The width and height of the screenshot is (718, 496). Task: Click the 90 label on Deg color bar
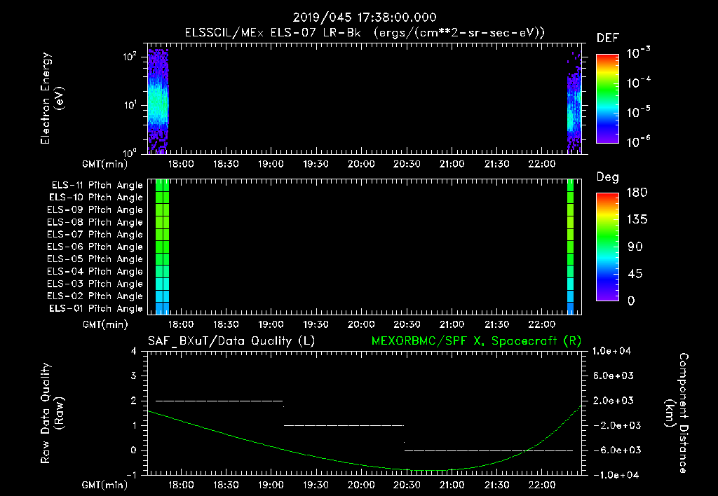click(635, 247)
